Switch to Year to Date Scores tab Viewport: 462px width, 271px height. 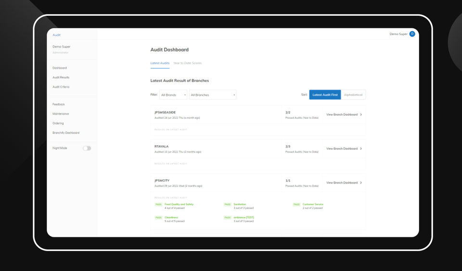[x=187, y=63]
